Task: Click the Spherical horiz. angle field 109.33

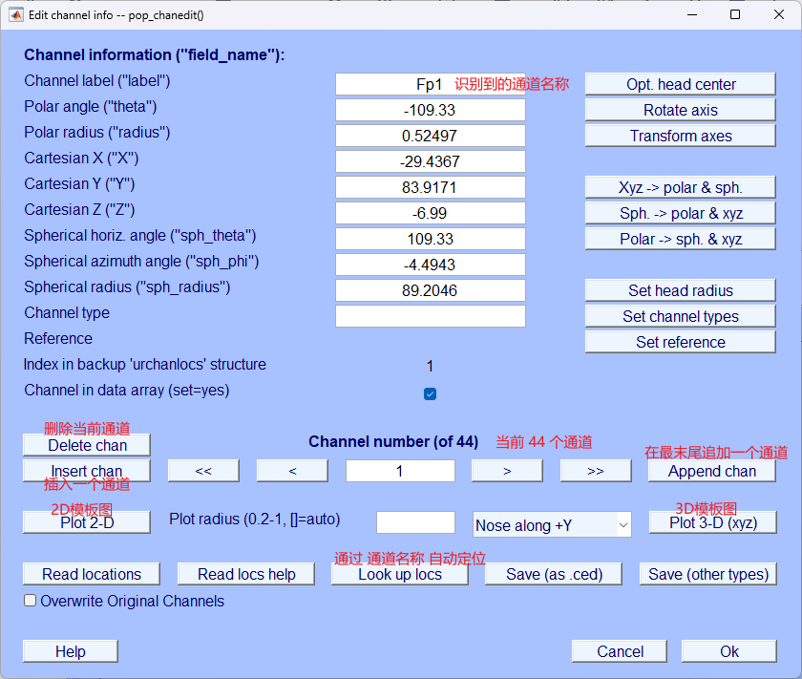Action: [x=431, y=239]
